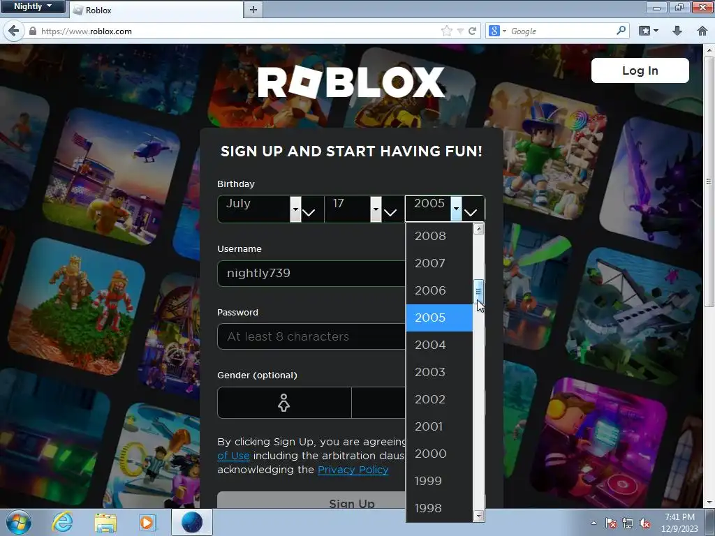
Task: Collapse the birthday year dropdown showing 2005
Action: [445, 209]
